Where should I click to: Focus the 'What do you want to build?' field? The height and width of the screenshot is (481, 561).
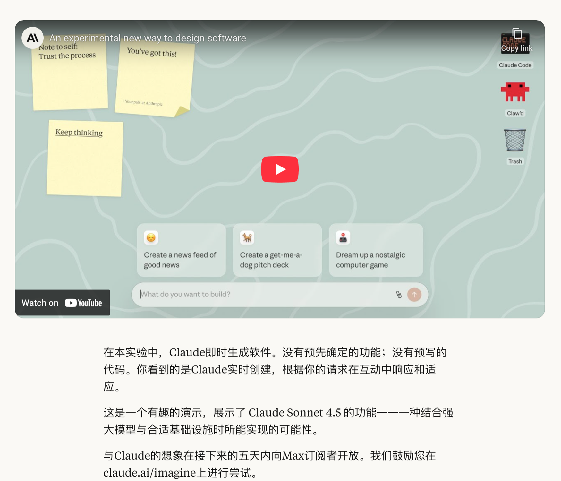pos(263,294)
